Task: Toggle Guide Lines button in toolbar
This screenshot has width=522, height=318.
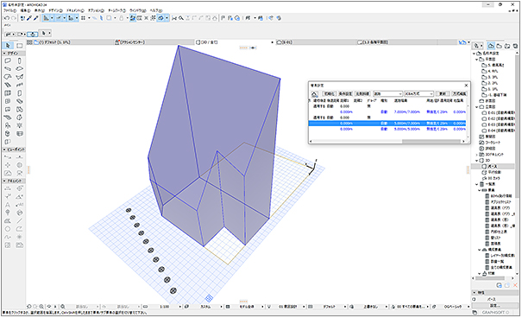Action: pyautogui.click(x=46, y=18)
